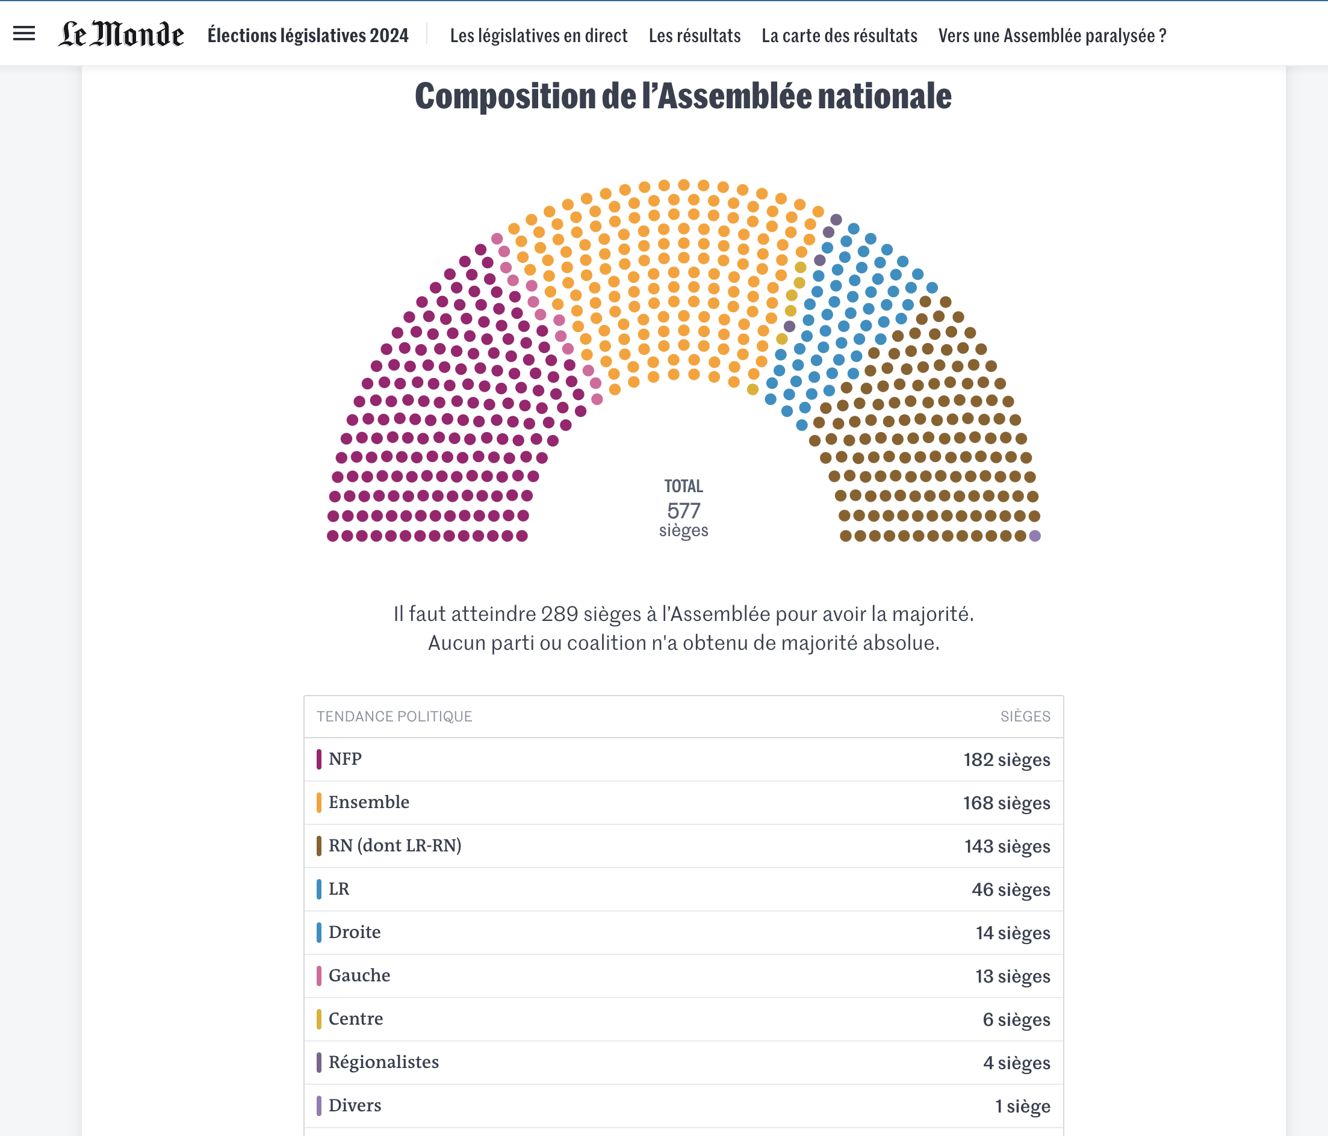Click the Le Monde logo
The height and width of the screenshot is (1136, 1328).
[120, 35]
